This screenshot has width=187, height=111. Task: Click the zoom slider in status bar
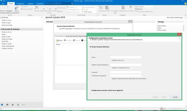175,109
